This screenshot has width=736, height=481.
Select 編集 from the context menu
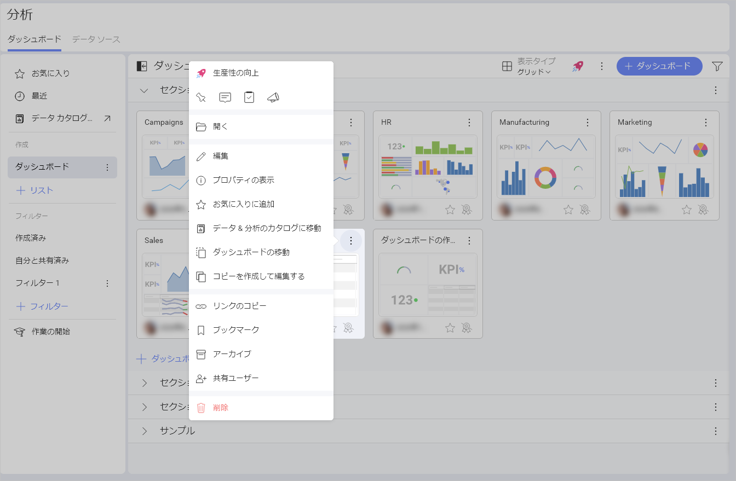click(x=261, y=157)
